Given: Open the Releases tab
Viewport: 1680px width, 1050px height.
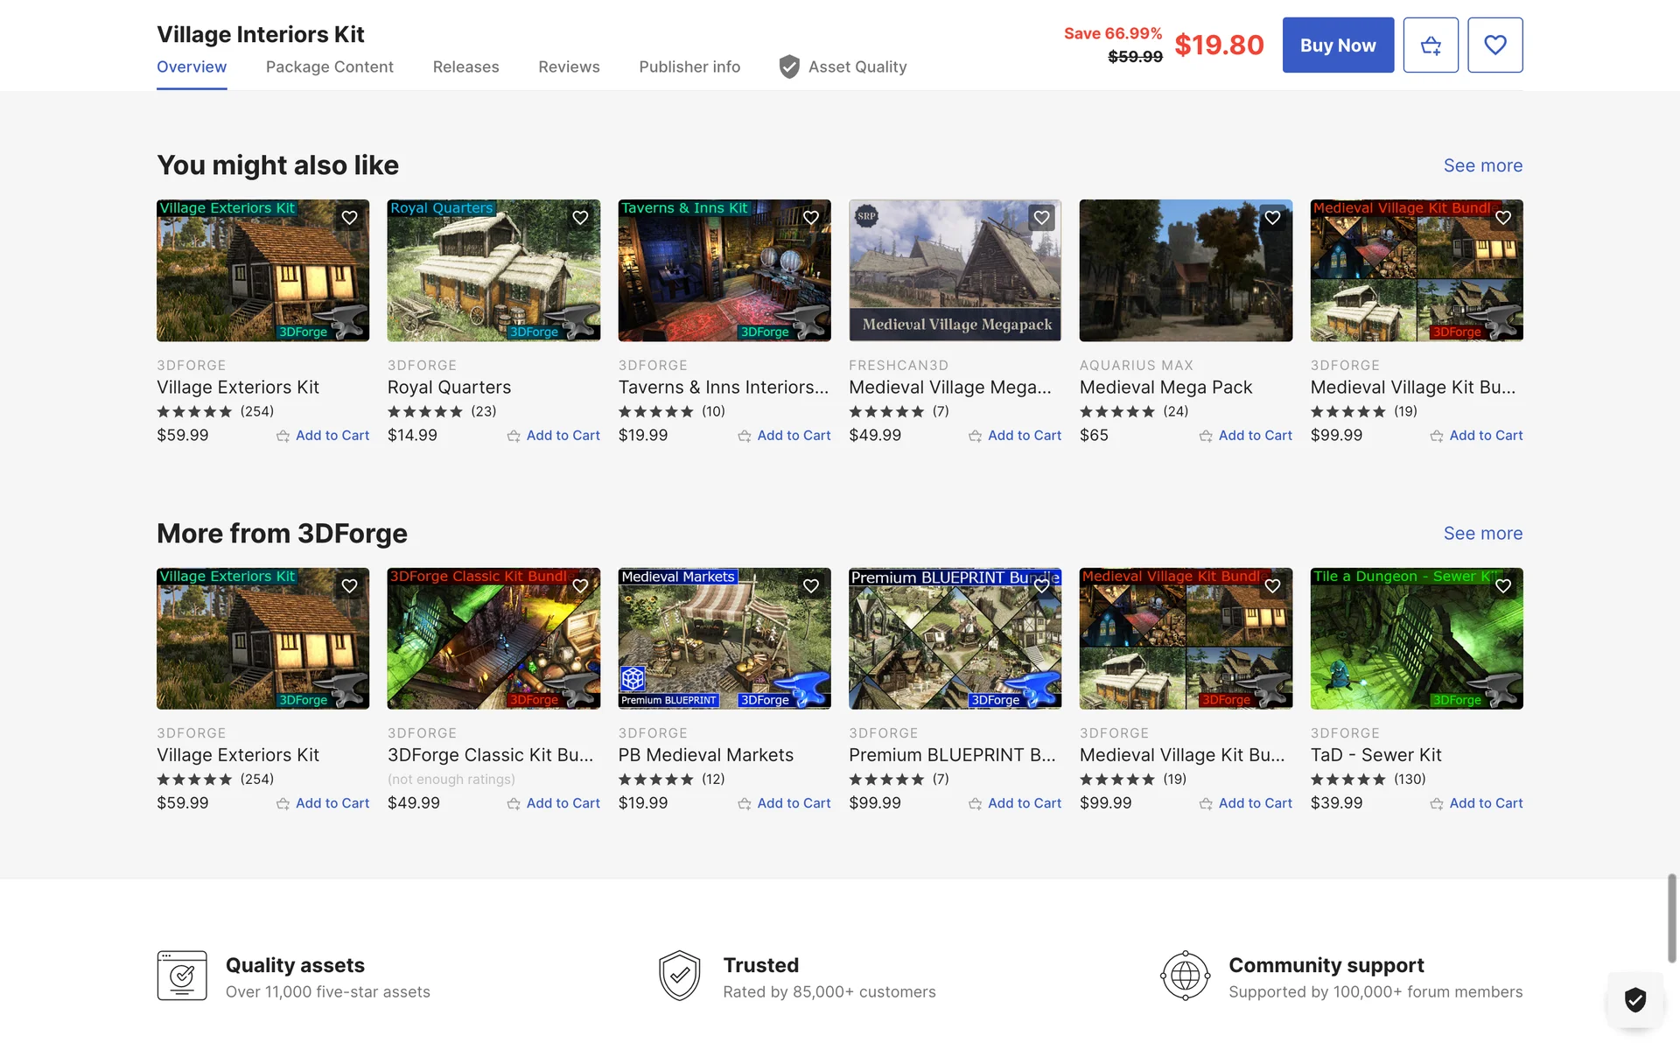Looking at the screenshot, I should click(x=465, y=67).
